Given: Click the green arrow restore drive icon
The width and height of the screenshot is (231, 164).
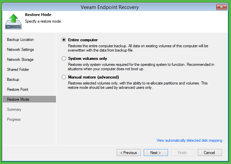Looking at the screenshot, I should click(13, 22).
